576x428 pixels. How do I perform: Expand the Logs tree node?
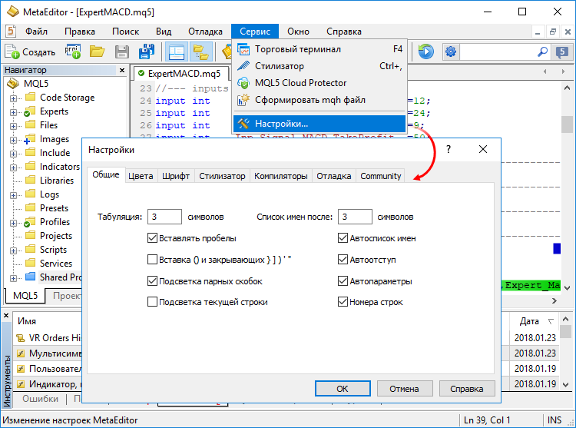tap(13, 195)
